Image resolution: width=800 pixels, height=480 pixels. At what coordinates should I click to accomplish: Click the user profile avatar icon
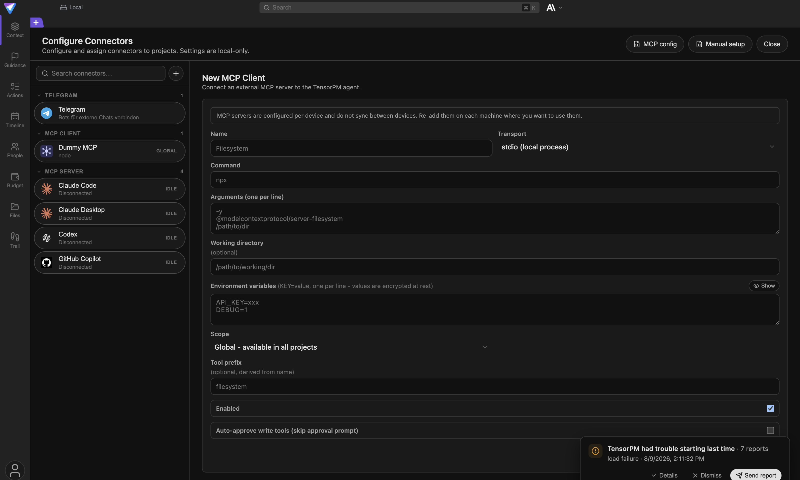pyautogui.click(x=15, y=470)
